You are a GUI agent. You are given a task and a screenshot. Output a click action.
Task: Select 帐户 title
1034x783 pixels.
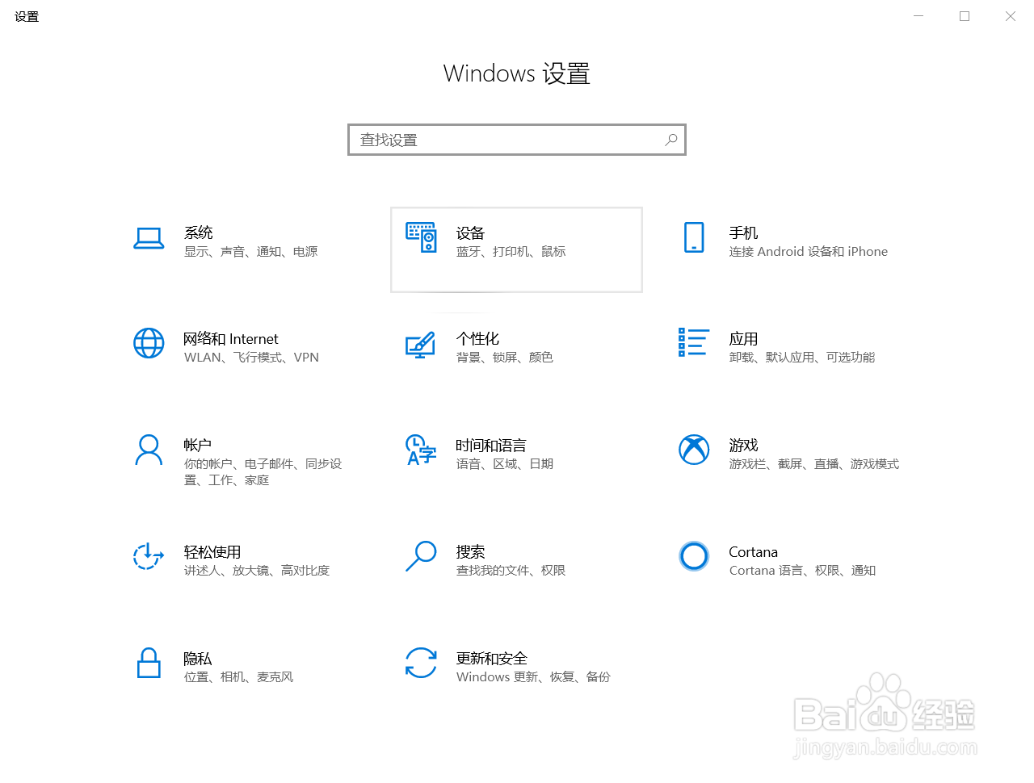click(x=197, y=446)
